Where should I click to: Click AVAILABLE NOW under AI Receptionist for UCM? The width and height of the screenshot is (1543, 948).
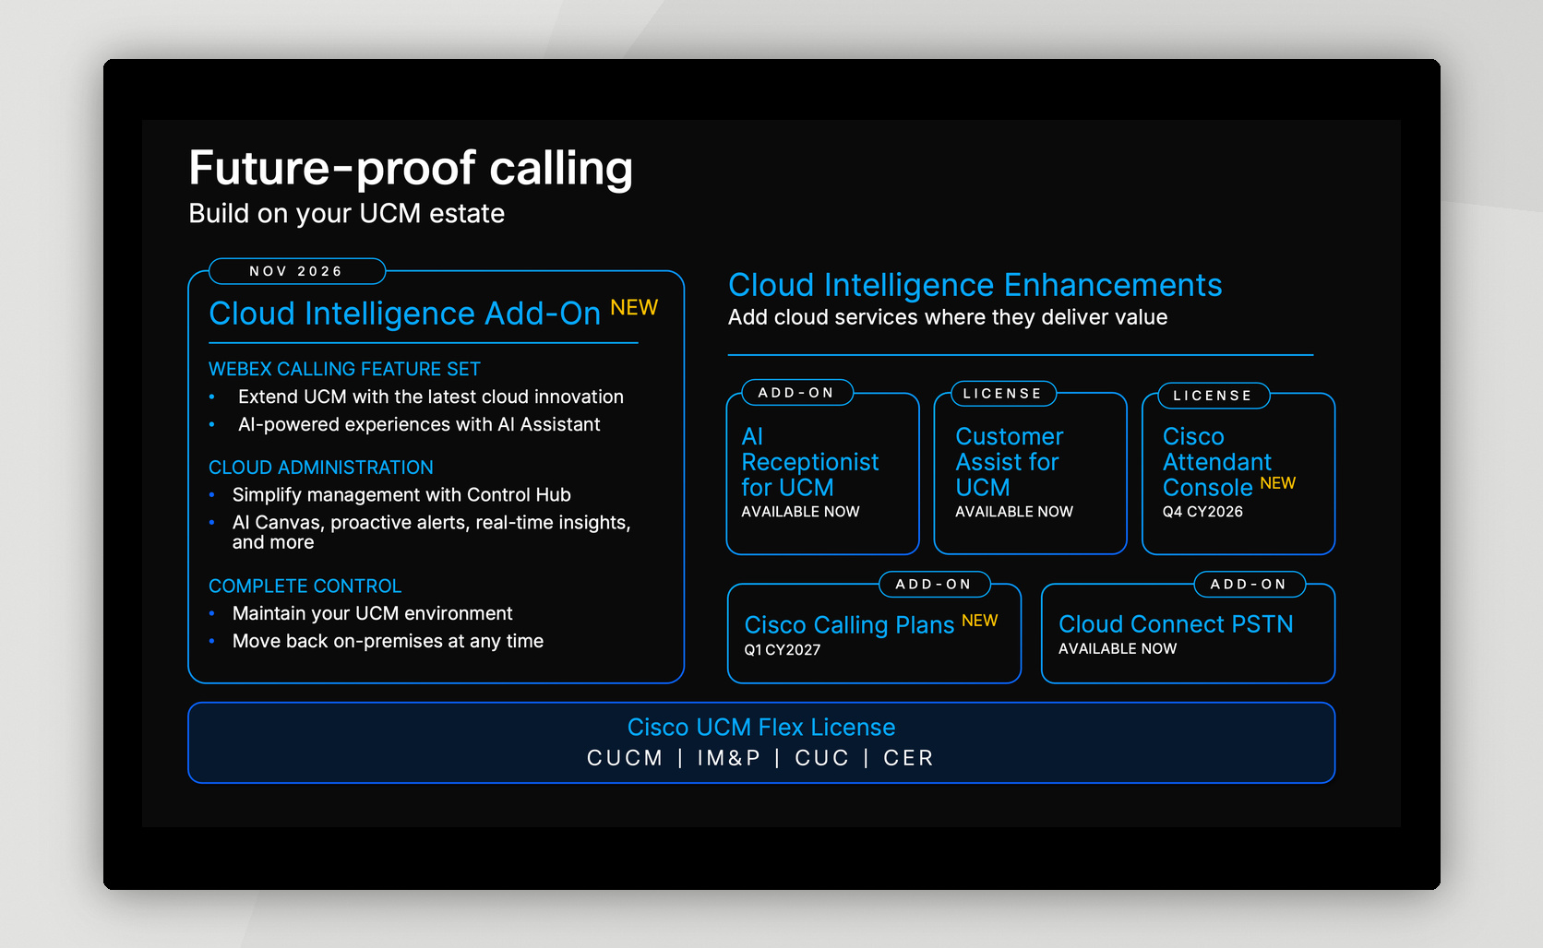click(x=800, y=512)
